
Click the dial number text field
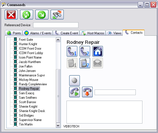click(x=115, y=92)
